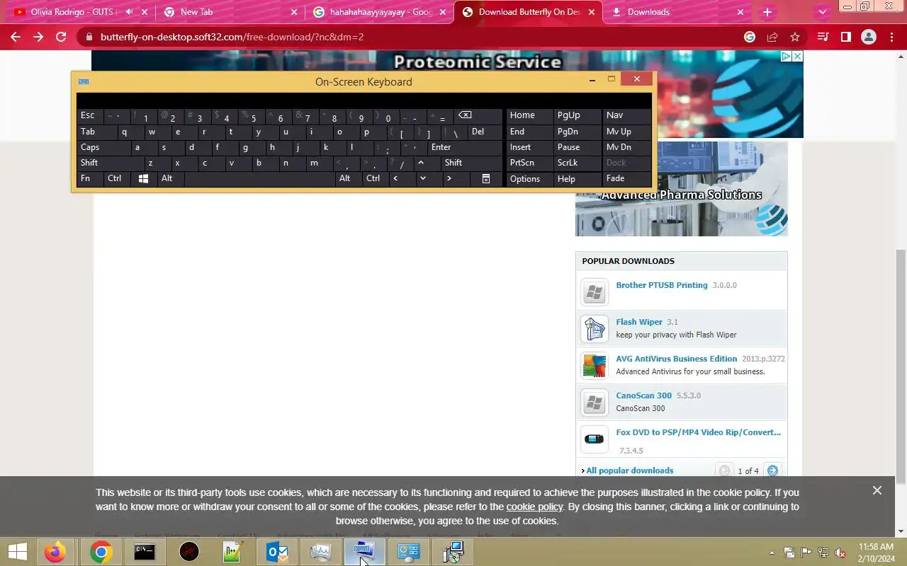Toggle the Fade key on On-Screen Keyboard
Viewport: 907px width, 566px height.
tap(626, 178)
